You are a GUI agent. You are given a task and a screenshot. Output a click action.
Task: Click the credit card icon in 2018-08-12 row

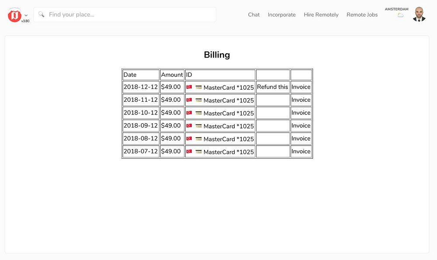(198, 139)
